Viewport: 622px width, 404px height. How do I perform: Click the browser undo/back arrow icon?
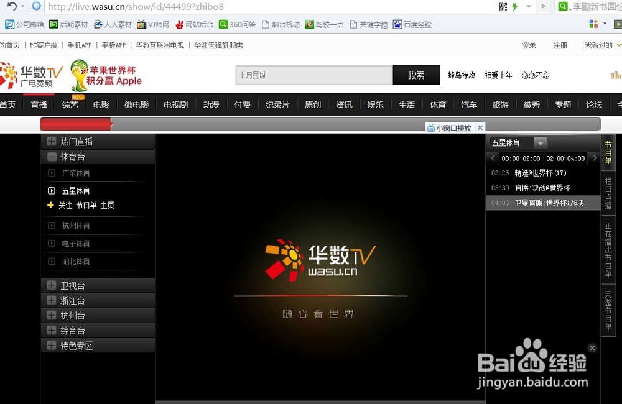[12, 6]
